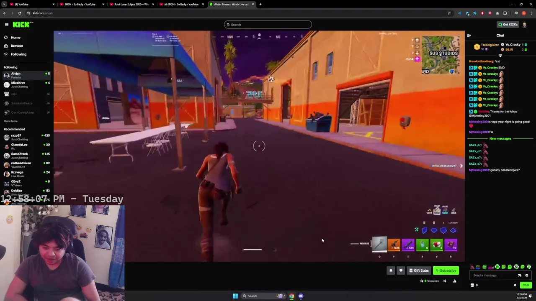This screenshot has height=301, width=536.
Task: Open Chrome profile avatar
Action: [524, 13]
